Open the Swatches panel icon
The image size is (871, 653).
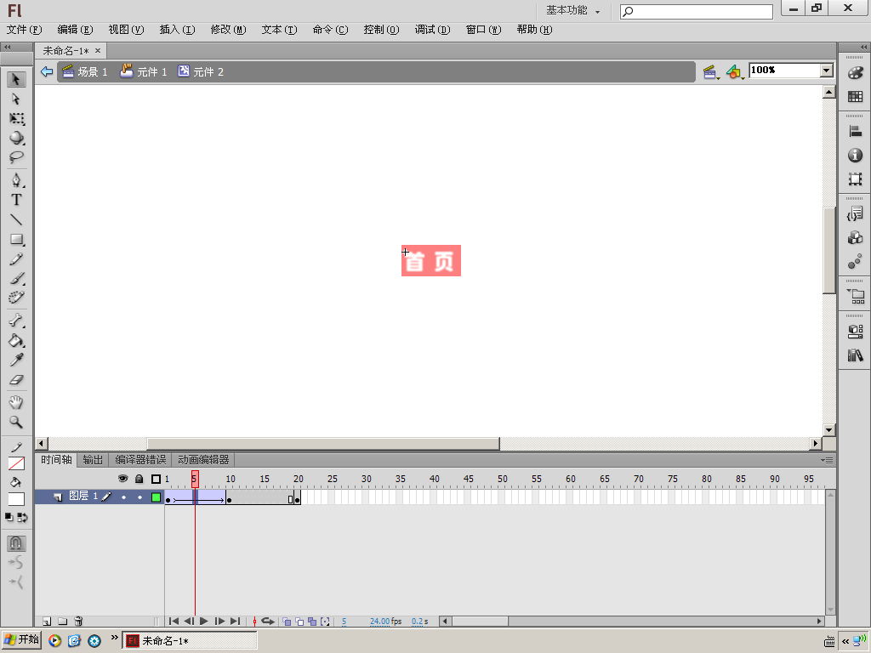(x=855, y=97)
